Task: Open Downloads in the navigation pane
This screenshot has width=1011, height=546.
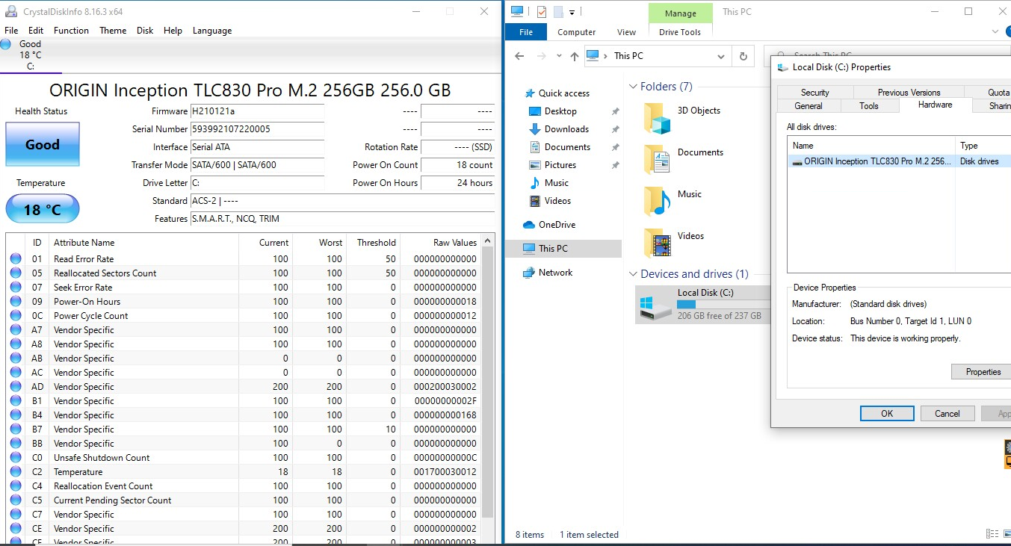Action: coord(566,129)
